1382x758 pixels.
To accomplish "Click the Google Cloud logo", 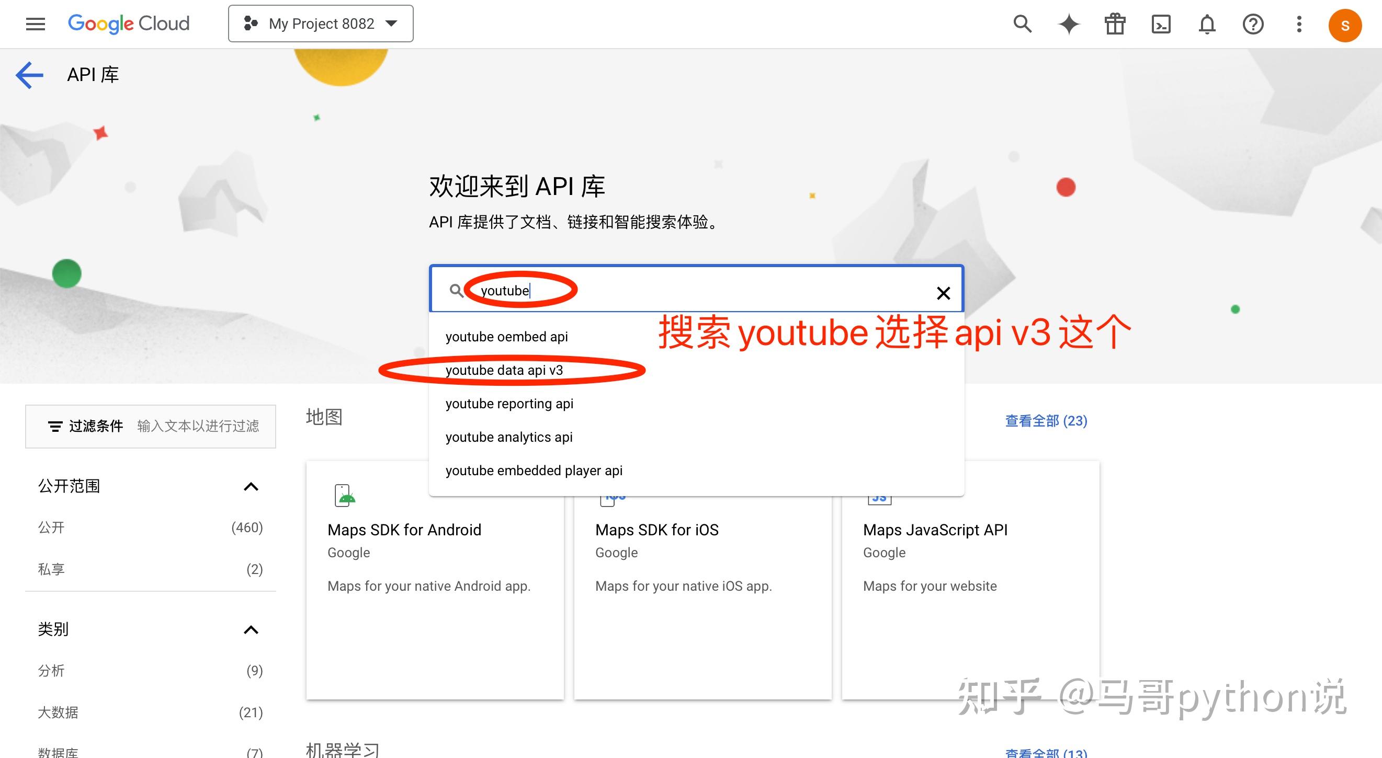I will (x=129, y=24).
